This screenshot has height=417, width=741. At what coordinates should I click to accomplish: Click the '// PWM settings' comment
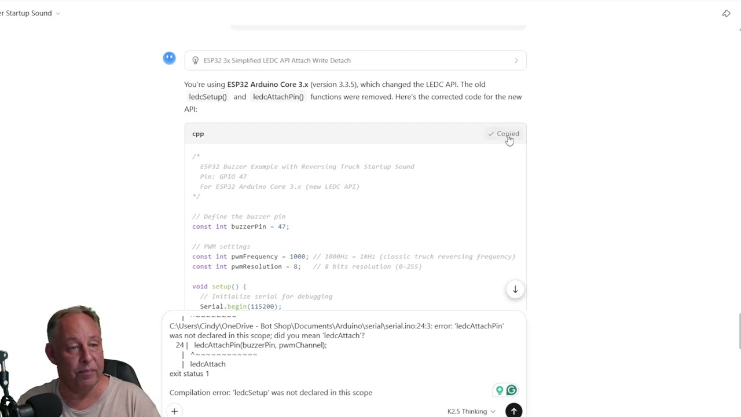click(221, 247)
